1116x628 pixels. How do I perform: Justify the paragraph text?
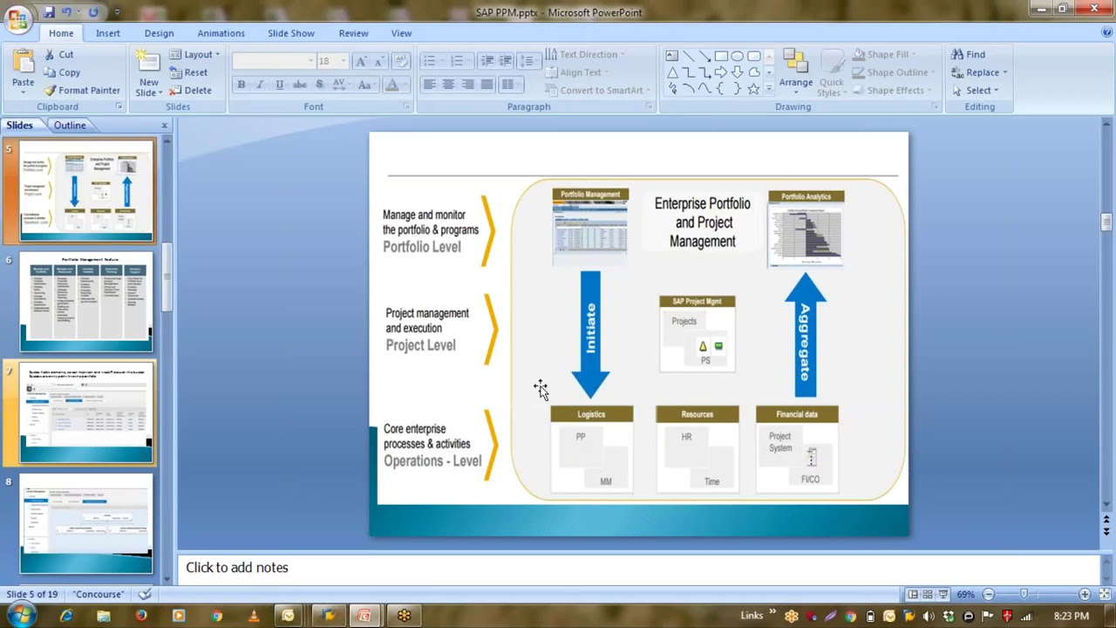[x=487, y=85]
